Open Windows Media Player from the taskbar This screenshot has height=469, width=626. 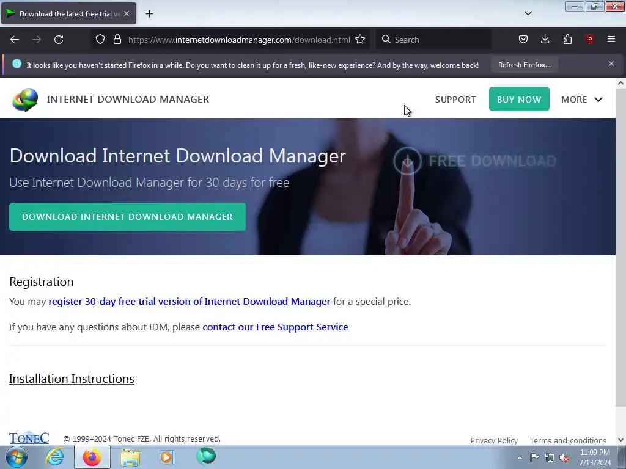tap(168, 457)
